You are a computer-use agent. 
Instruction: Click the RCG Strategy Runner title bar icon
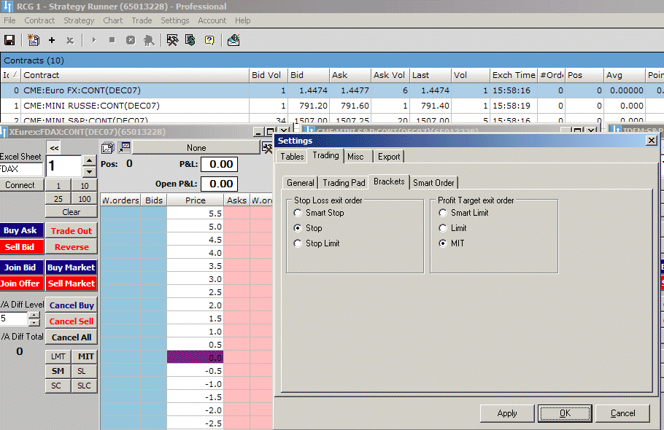click(x=7, y=7)
